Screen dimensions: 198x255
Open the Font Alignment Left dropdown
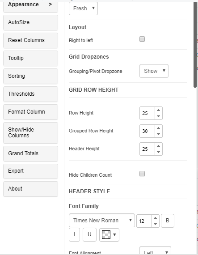[x=155, y=251]
